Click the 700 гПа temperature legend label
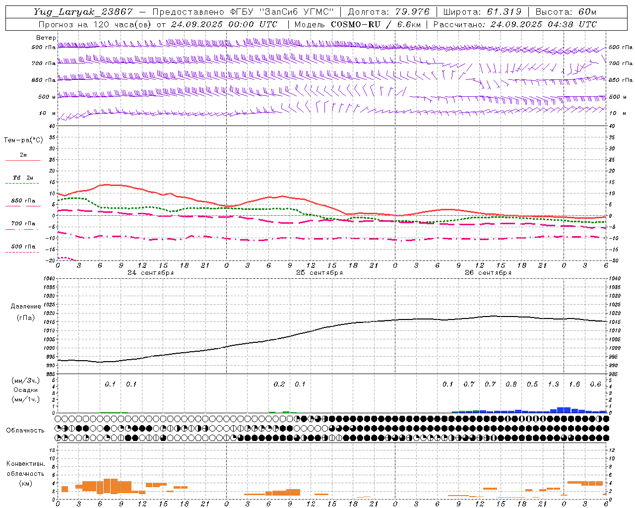 23,223
